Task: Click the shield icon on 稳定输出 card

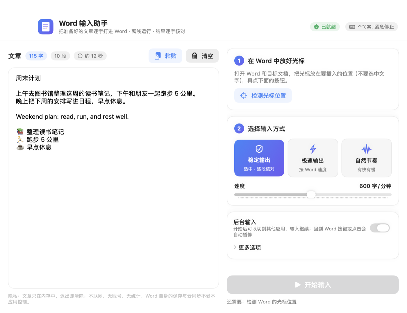Action: (259, 149)
